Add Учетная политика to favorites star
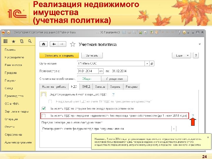Image resolution: width=212 pixels, height=159 pixels. click(73, 44)
